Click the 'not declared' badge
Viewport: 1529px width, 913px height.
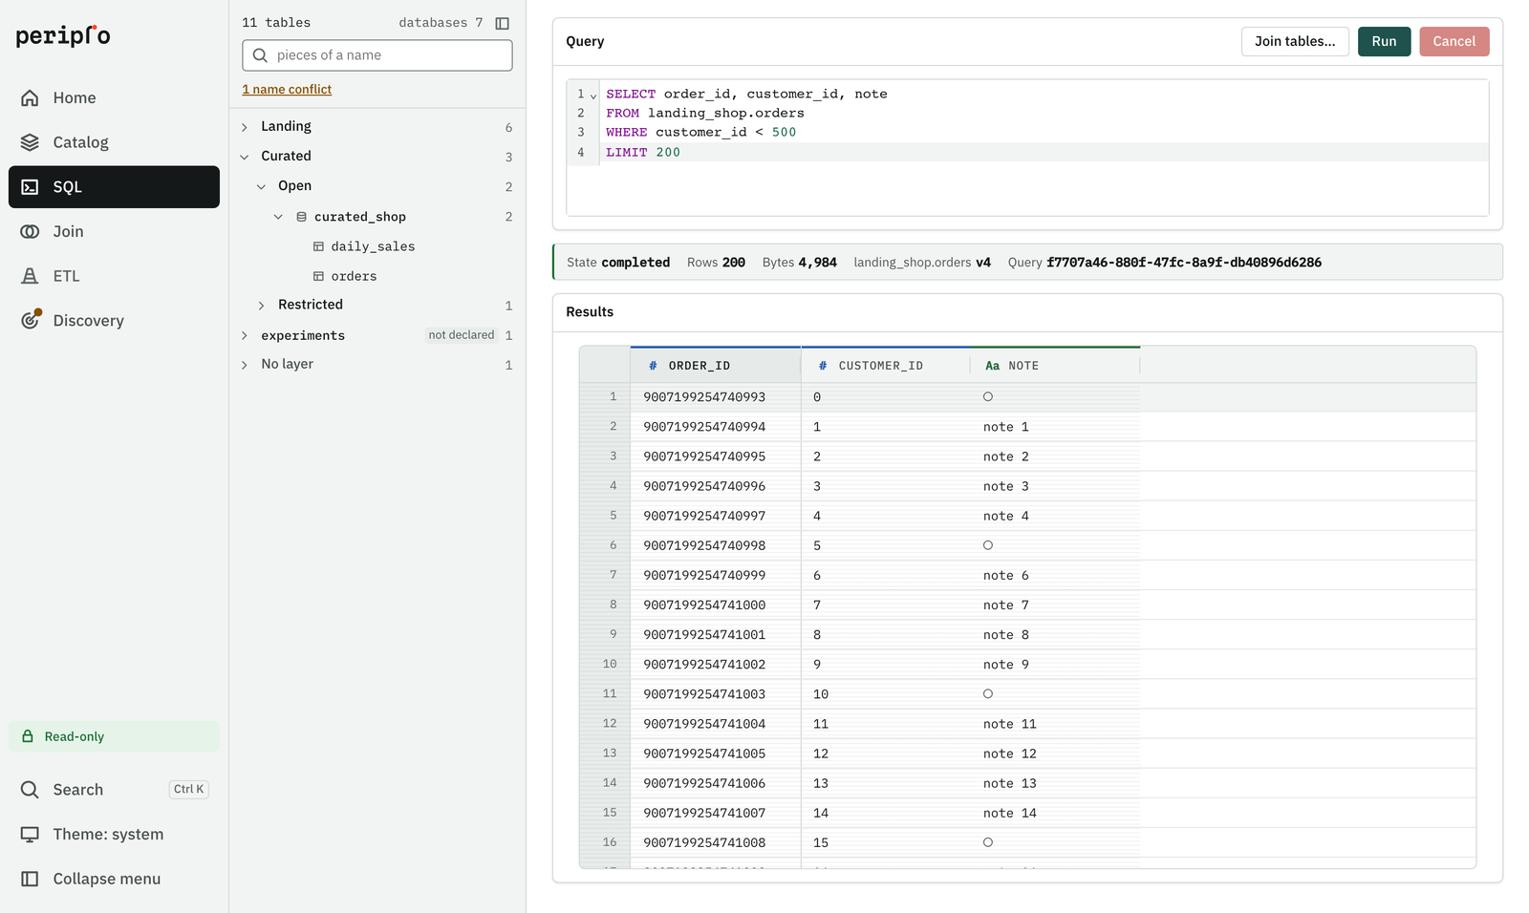click(462, 335)
